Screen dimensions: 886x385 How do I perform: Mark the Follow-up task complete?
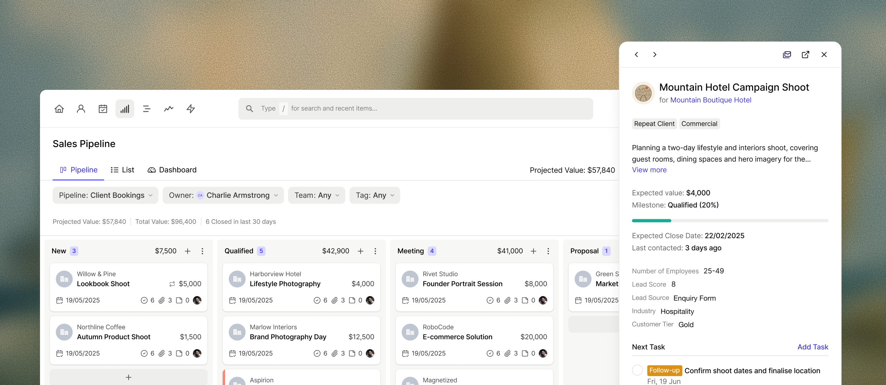637,370
